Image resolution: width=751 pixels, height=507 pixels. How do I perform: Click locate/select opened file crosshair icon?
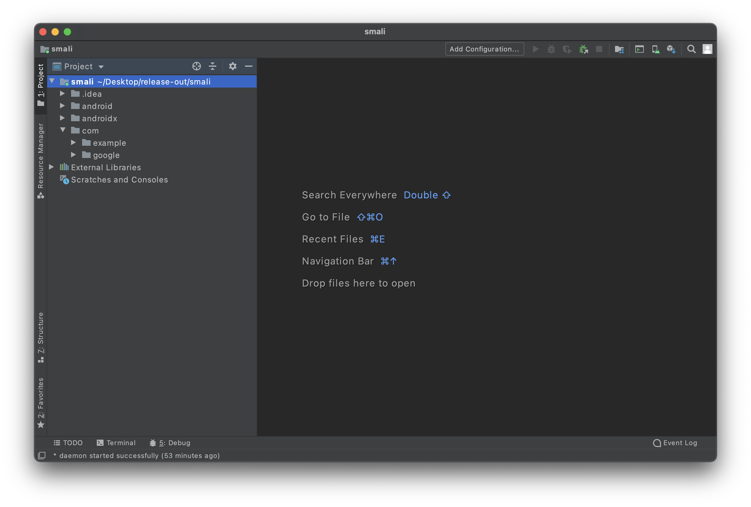[196, 66]
